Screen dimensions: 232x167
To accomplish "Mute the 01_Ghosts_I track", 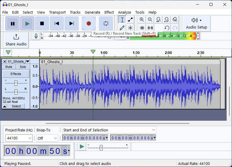I will [9, 67].
